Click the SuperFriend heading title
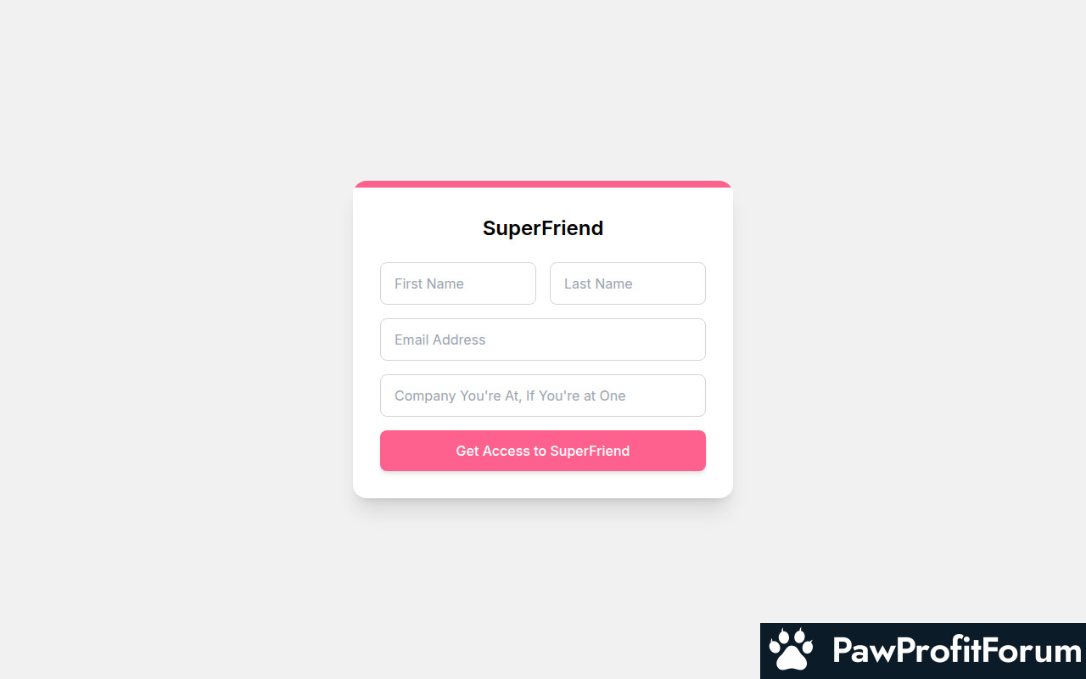 pos(543,228)
